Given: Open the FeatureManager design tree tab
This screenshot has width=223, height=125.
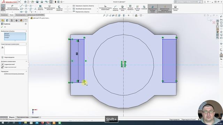Looking at the screenshot, I should 2,20.
